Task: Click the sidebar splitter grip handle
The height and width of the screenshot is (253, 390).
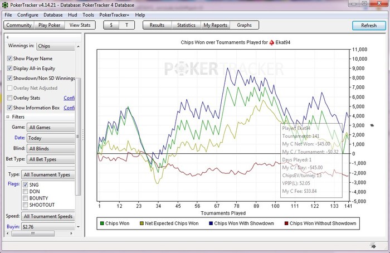Action: [83, 135]
